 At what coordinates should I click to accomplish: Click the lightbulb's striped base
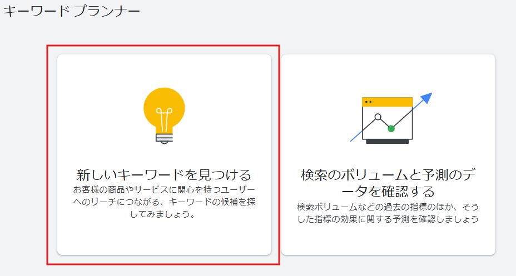(164, 137)
